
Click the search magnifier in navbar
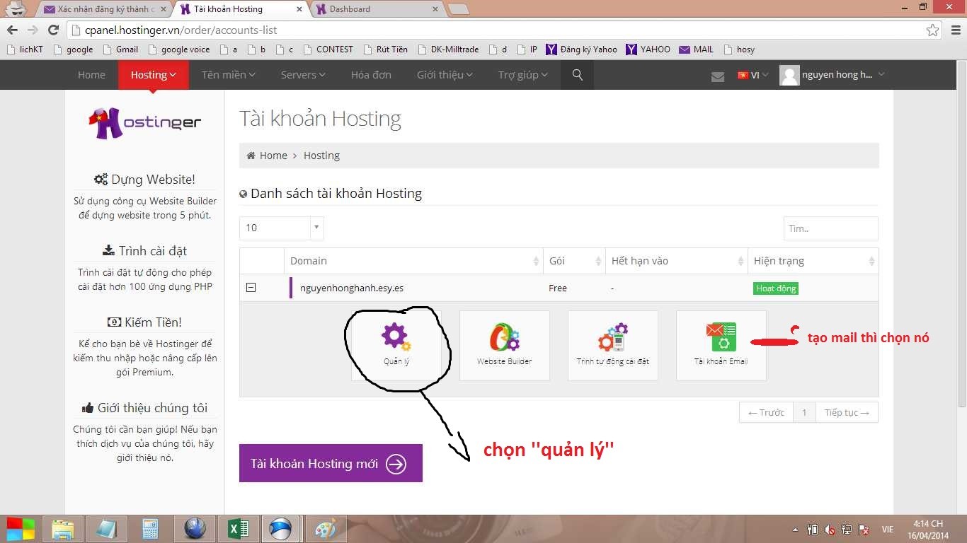coord(578,75)
